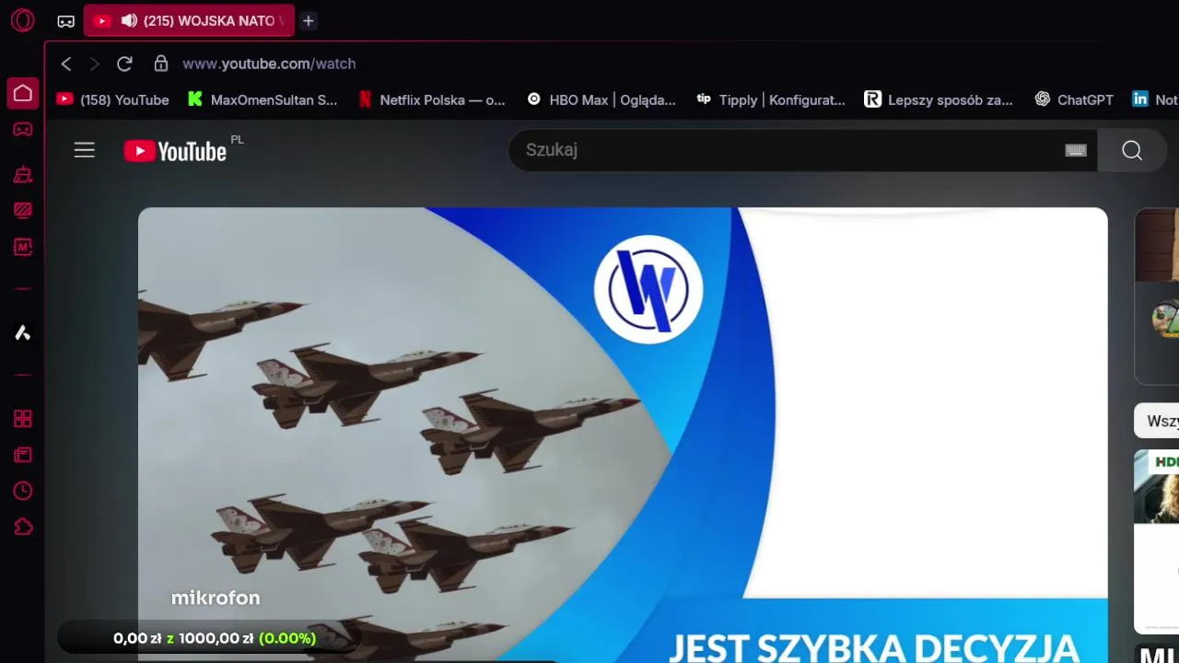The width and height of the screenshot is (1179, 663).
Task: Open the (158) YouTube bookmark
Action: pyautogui.click(x=113, y=99)
